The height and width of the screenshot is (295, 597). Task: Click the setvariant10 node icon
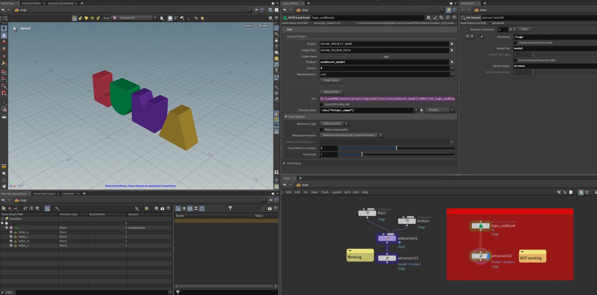480,256
